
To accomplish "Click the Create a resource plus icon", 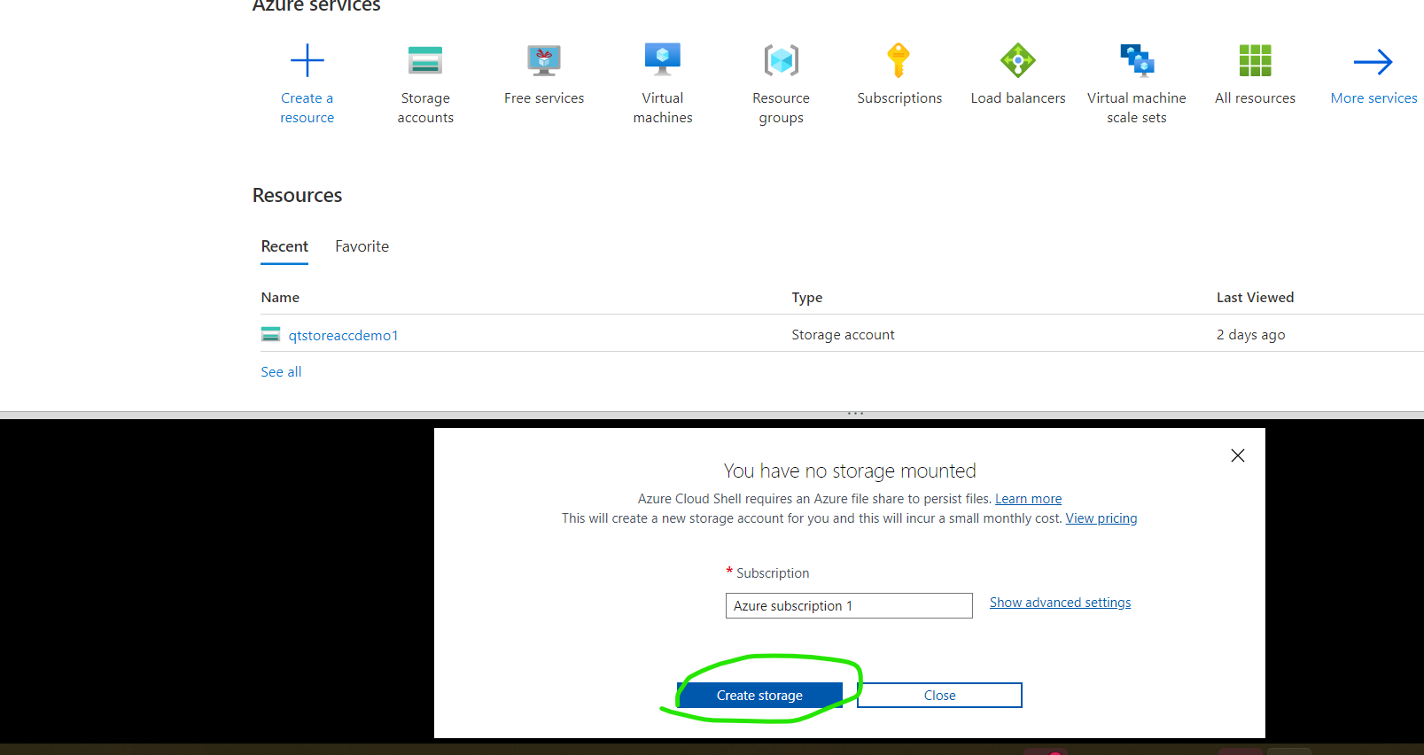I will pyautogui.click(x=307, y=60).
